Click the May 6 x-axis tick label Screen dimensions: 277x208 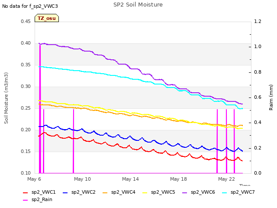(34, 179)
